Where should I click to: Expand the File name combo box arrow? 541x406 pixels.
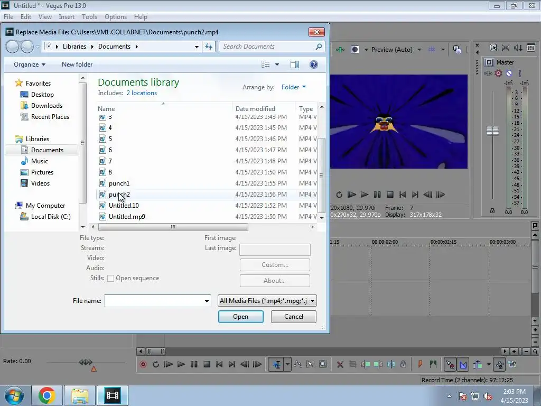coord(207,301)
